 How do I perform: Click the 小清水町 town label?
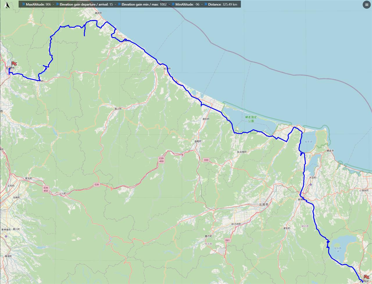pos(364,191)
